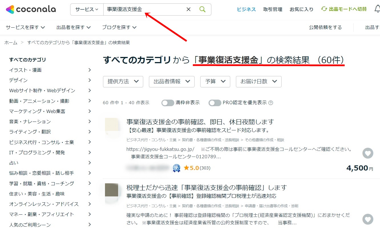Open お気に入り in header
This screenshot has width=380, height=230.
coord(302,9)
